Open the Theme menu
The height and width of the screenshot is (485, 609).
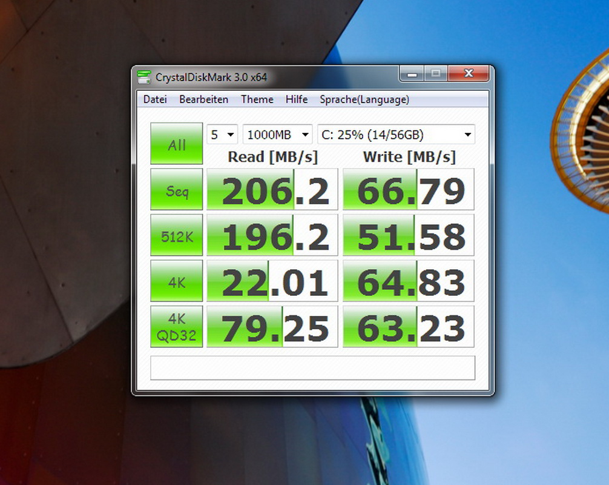click(x=257, y=99)
